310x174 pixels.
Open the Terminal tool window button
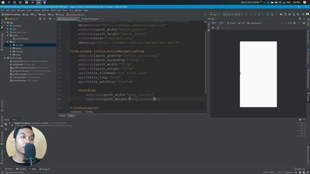(x=21, y=169)
